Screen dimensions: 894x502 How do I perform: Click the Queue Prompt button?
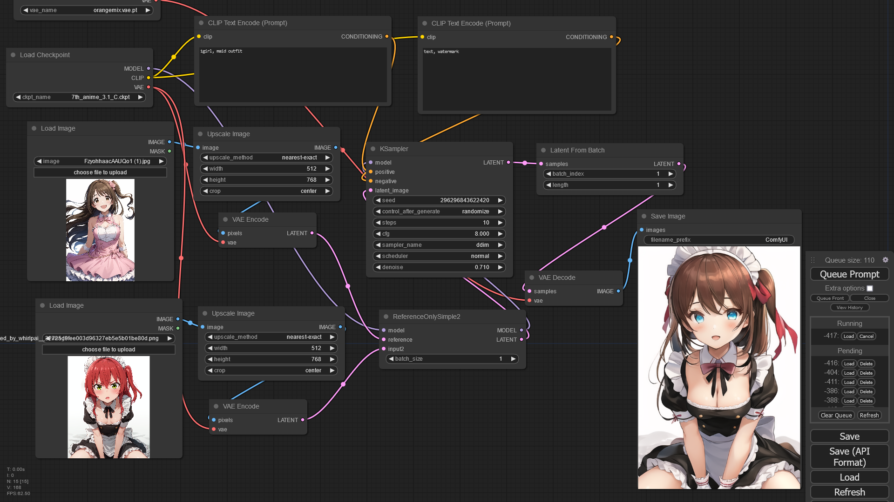[x=849, y=274]
